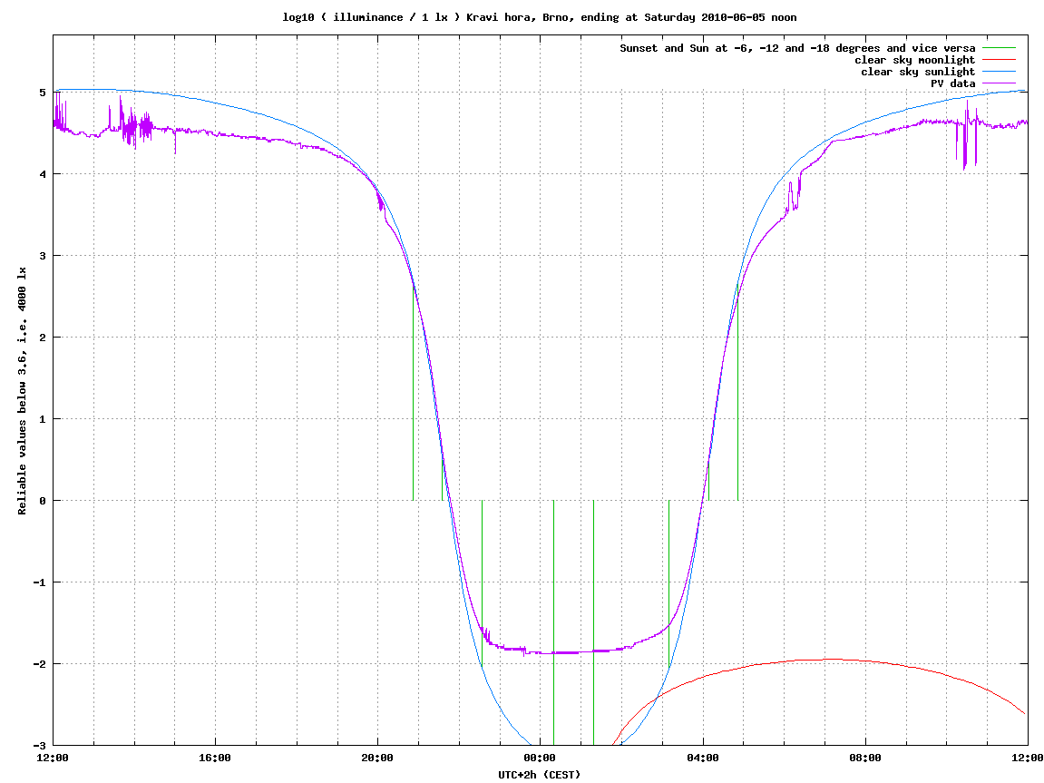1044x783 pixels.
Task: Click legend entry 'Sunset and Sun at -6, -12 and -18 degrees'
Action: 797,48
